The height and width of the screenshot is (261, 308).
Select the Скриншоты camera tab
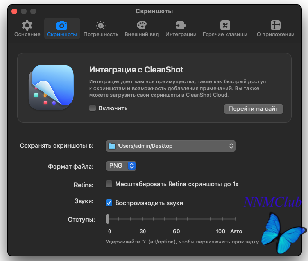(62, 29)
